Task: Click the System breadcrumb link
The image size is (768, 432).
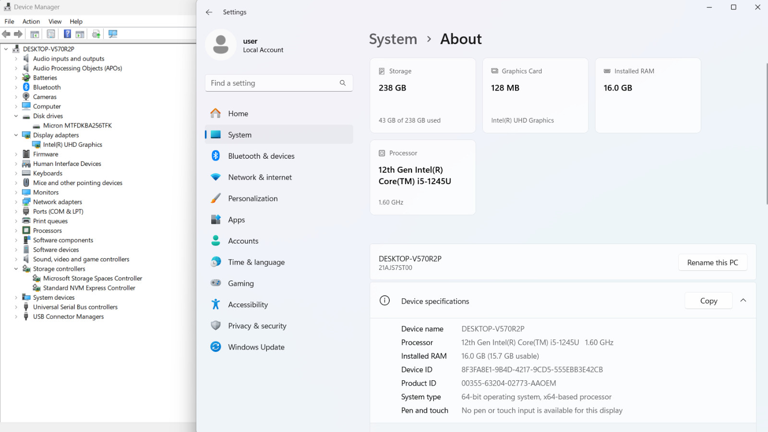Action: click(x=393, y=39)
